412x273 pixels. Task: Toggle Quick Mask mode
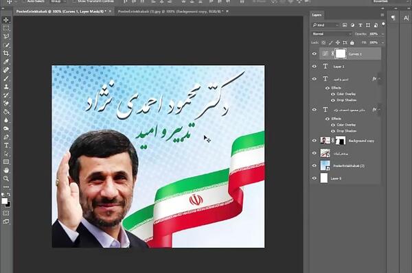5,213
